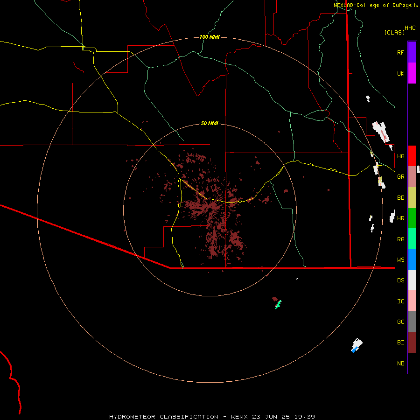Click the 50 NMI range ring label
420x420 pixels.
click(x=210, y=123)
